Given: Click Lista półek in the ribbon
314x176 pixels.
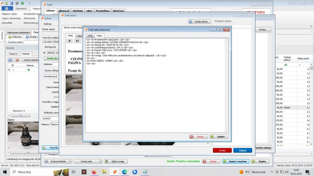Looking at the screenshot, I should 7,23.
